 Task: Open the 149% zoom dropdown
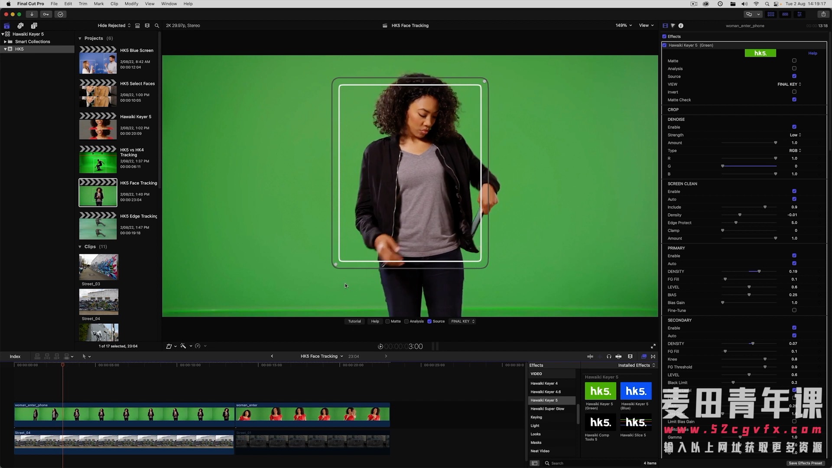624,26
